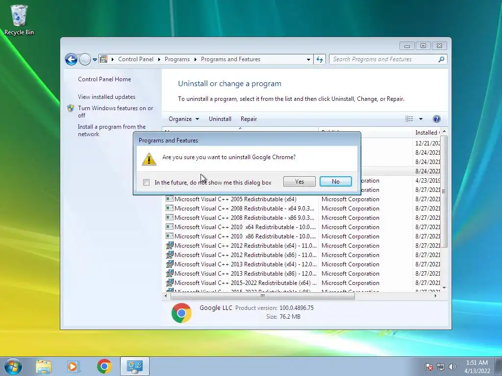Click the horizontal scrollbar left arrow
The image size is (502, 376).
[166, 296]
